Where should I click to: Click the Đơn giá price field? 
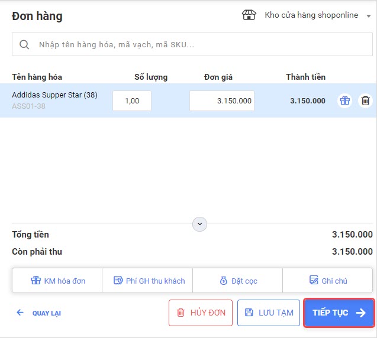222,100
